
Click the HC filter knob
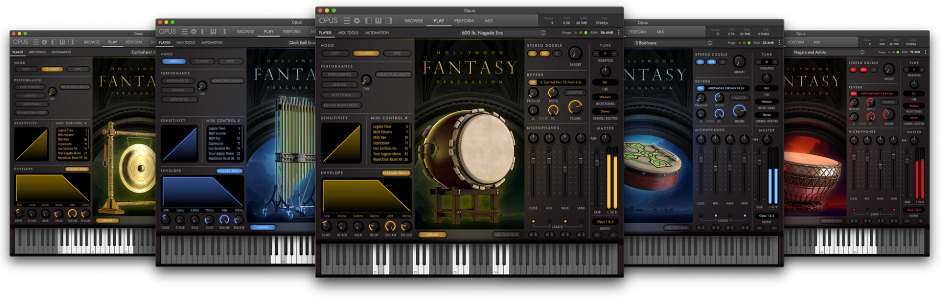553,110
